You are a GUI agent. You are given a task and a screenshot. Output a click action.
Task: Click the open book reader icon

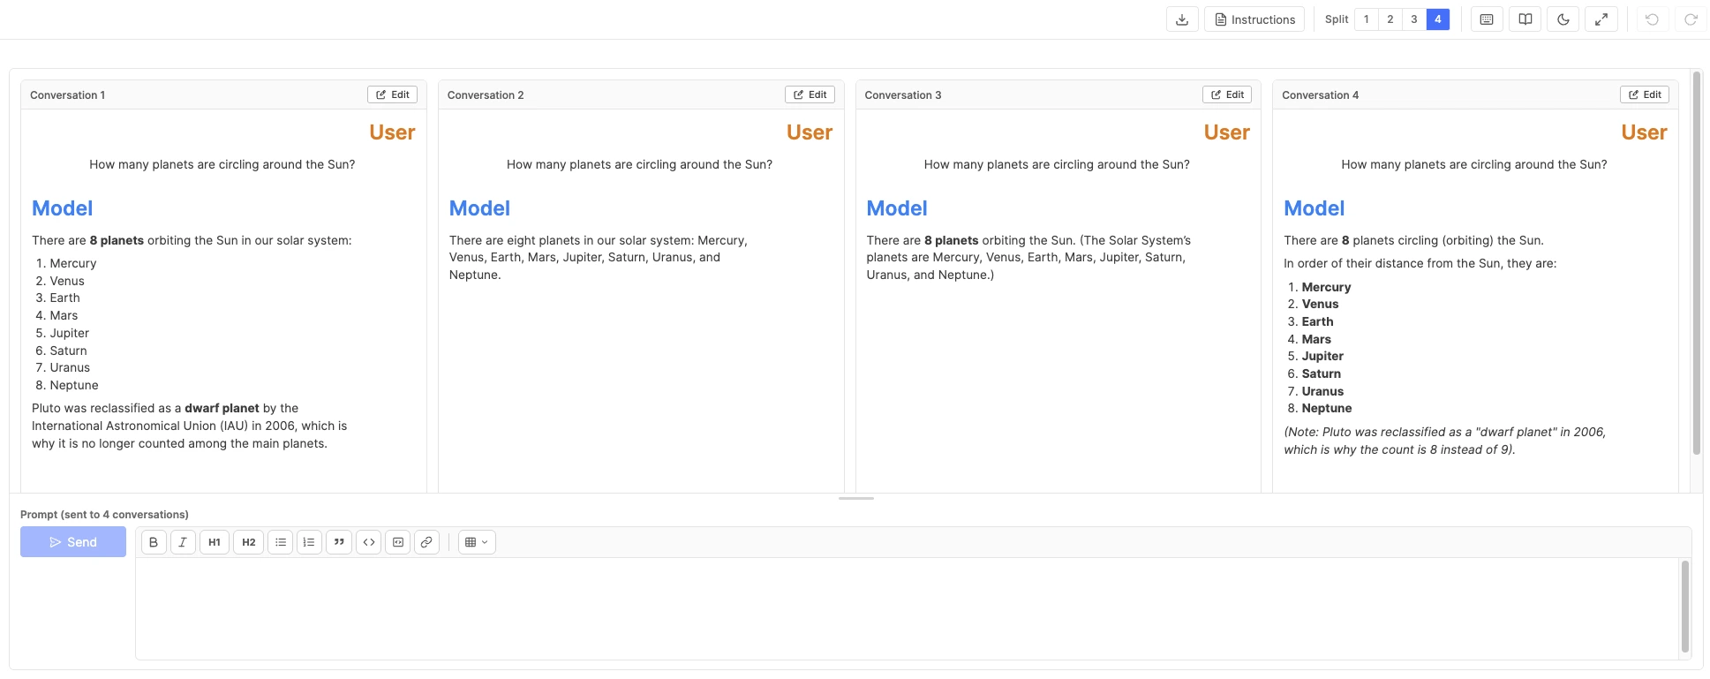click(x=1525, y=19)
